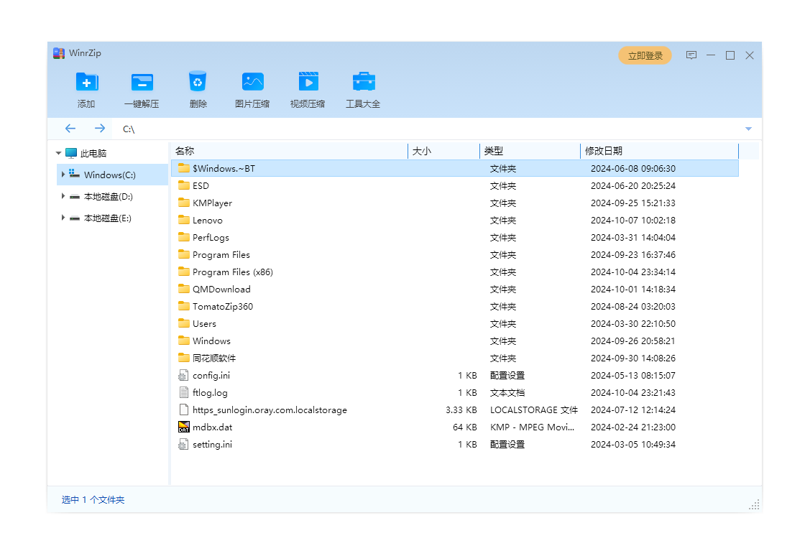This screenshot has width=805, height=546.
Task: Select the file name mdbx.dat
Action: 212,427
